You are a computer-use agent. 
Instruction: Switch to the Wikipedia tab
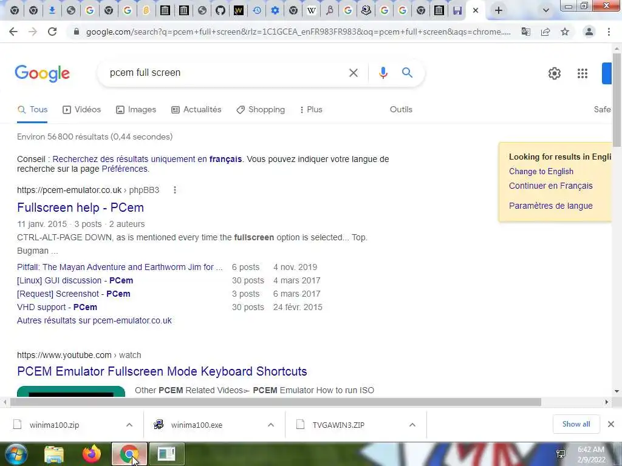tap(312, 11)
